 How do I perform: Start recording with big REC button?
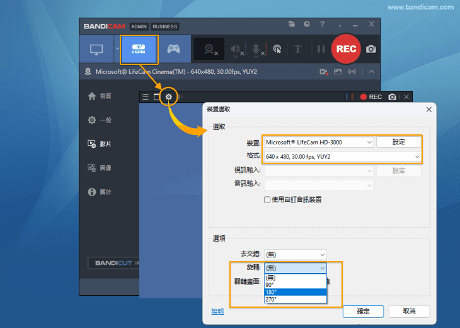point(346,49)
